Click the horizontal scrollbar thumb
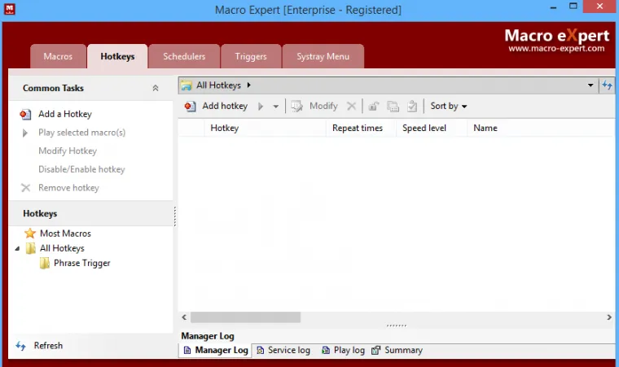The width and height of the screenshot is (619, 367). [245, 317]
